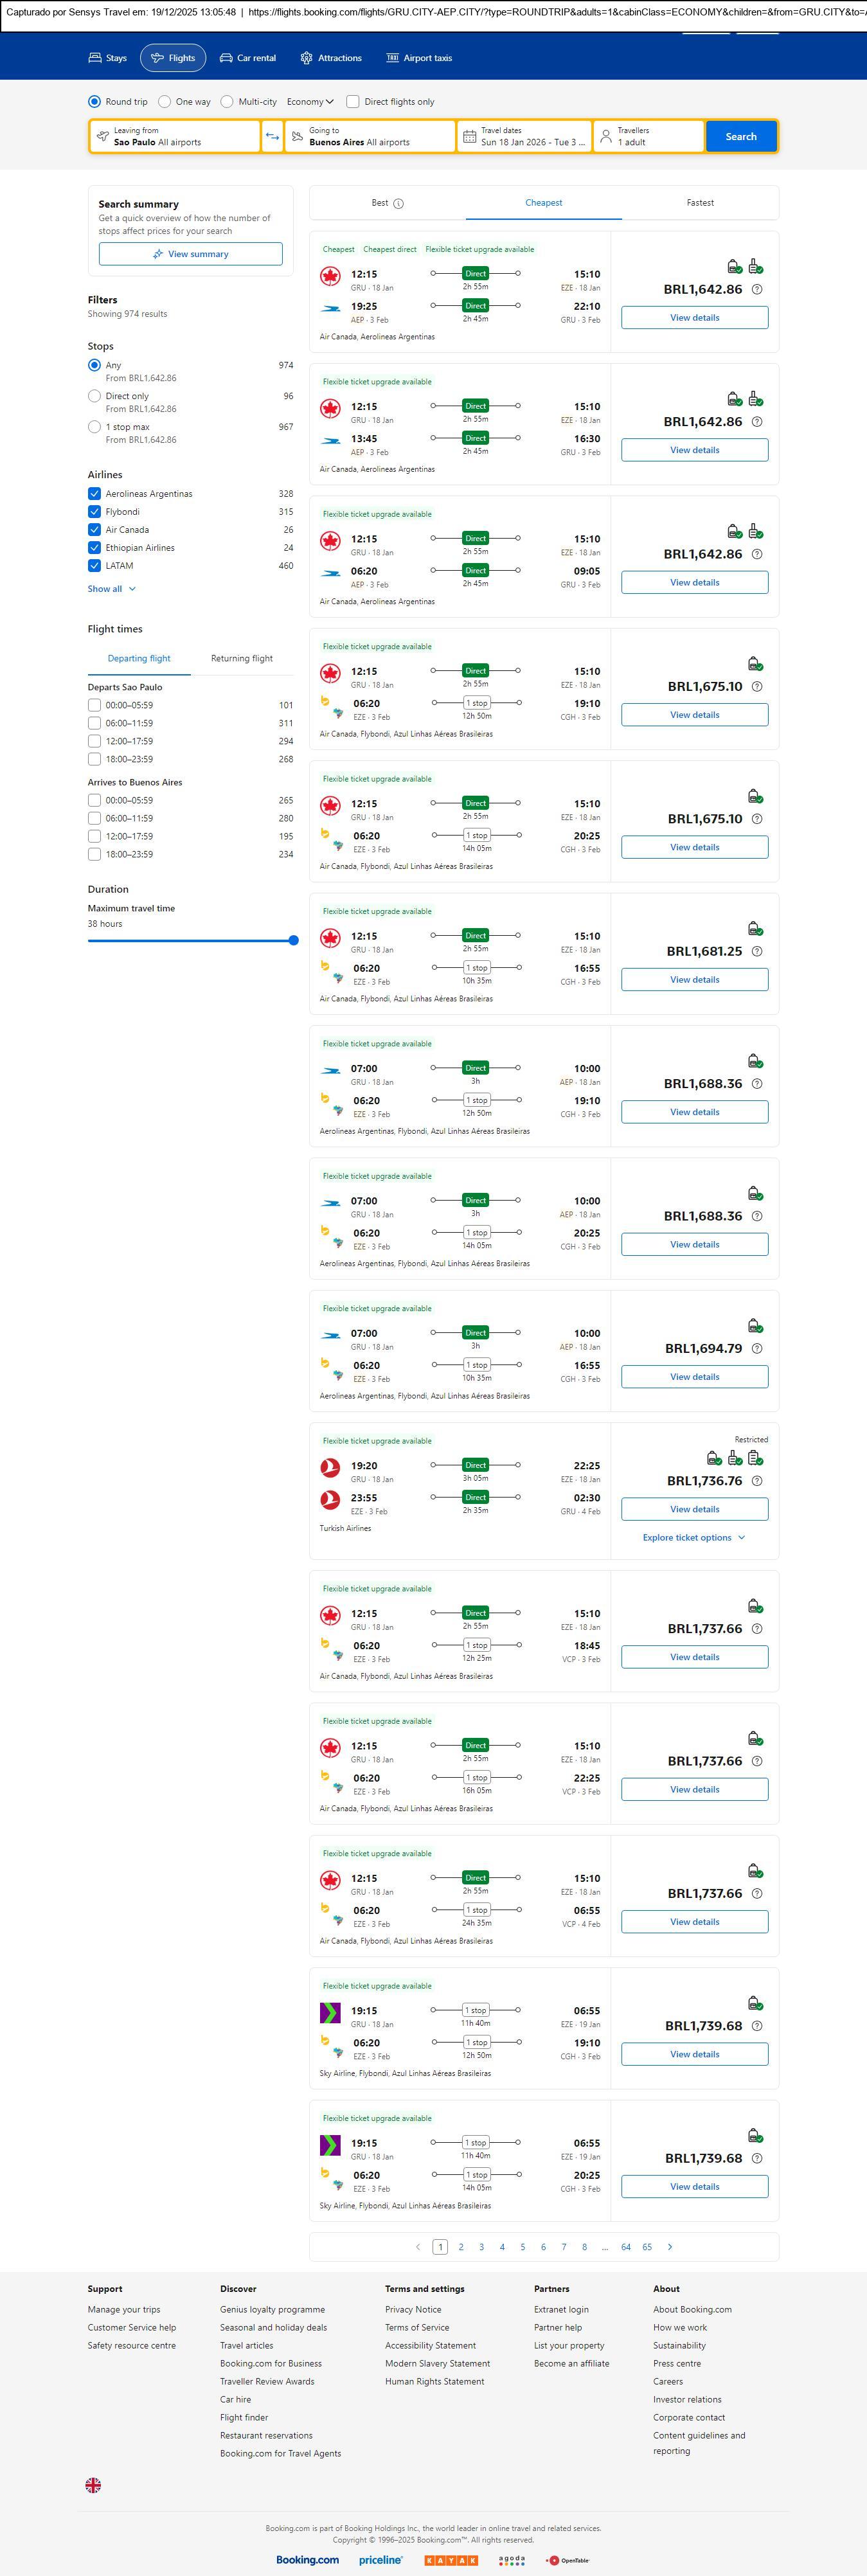This screenshot has width=867, height=2576.
Task: Click the info icon beside Best tab
Action: pos(398,204)
